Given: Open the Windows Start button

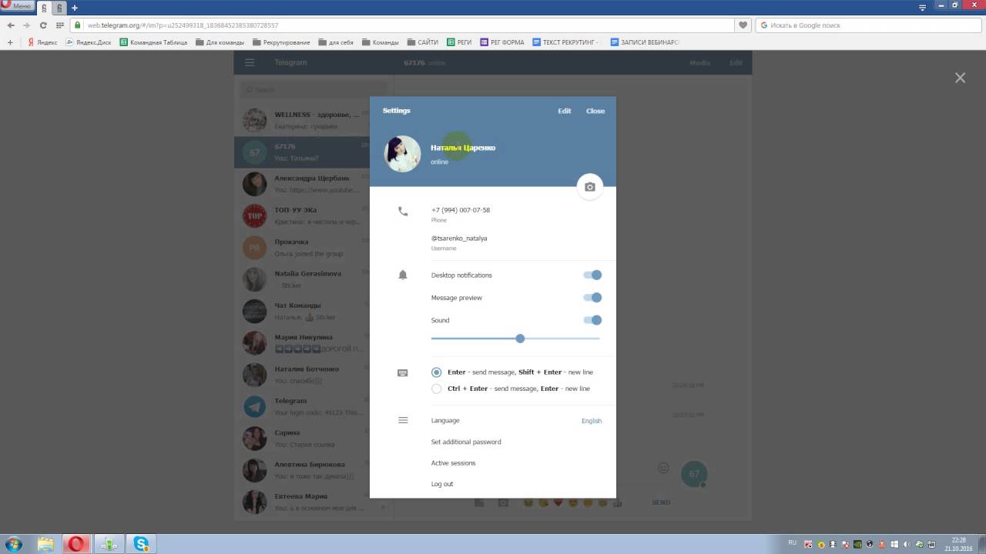Looking at the screenshot, I should click(x=13, y=544).
